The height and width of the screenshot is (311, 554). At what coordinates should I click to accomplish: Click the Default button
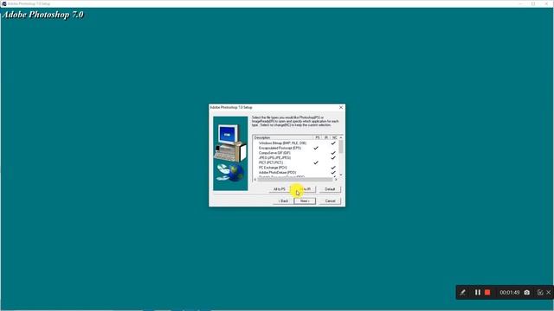coord(330,189)
